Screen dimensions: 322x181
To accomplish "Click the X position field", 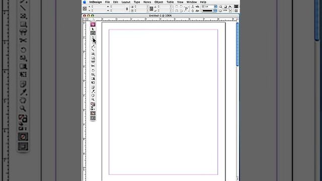I will 99,7.
